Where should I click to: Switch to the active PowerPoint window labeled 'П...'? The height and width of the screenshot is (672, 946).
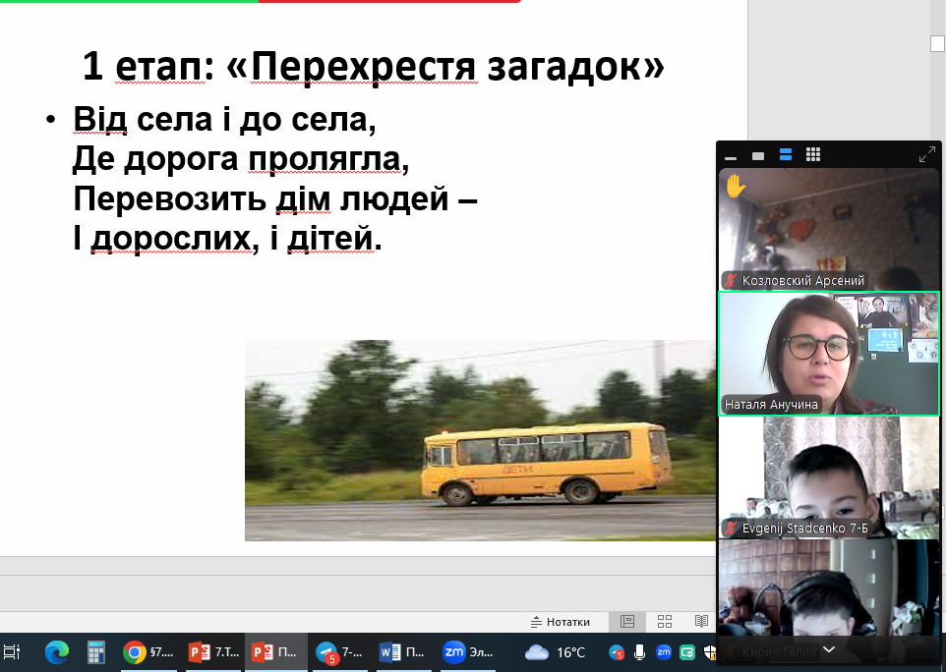point(275,652)
